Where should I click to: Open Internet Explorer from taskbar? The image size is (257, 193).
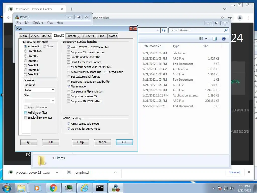click(85, 188)
